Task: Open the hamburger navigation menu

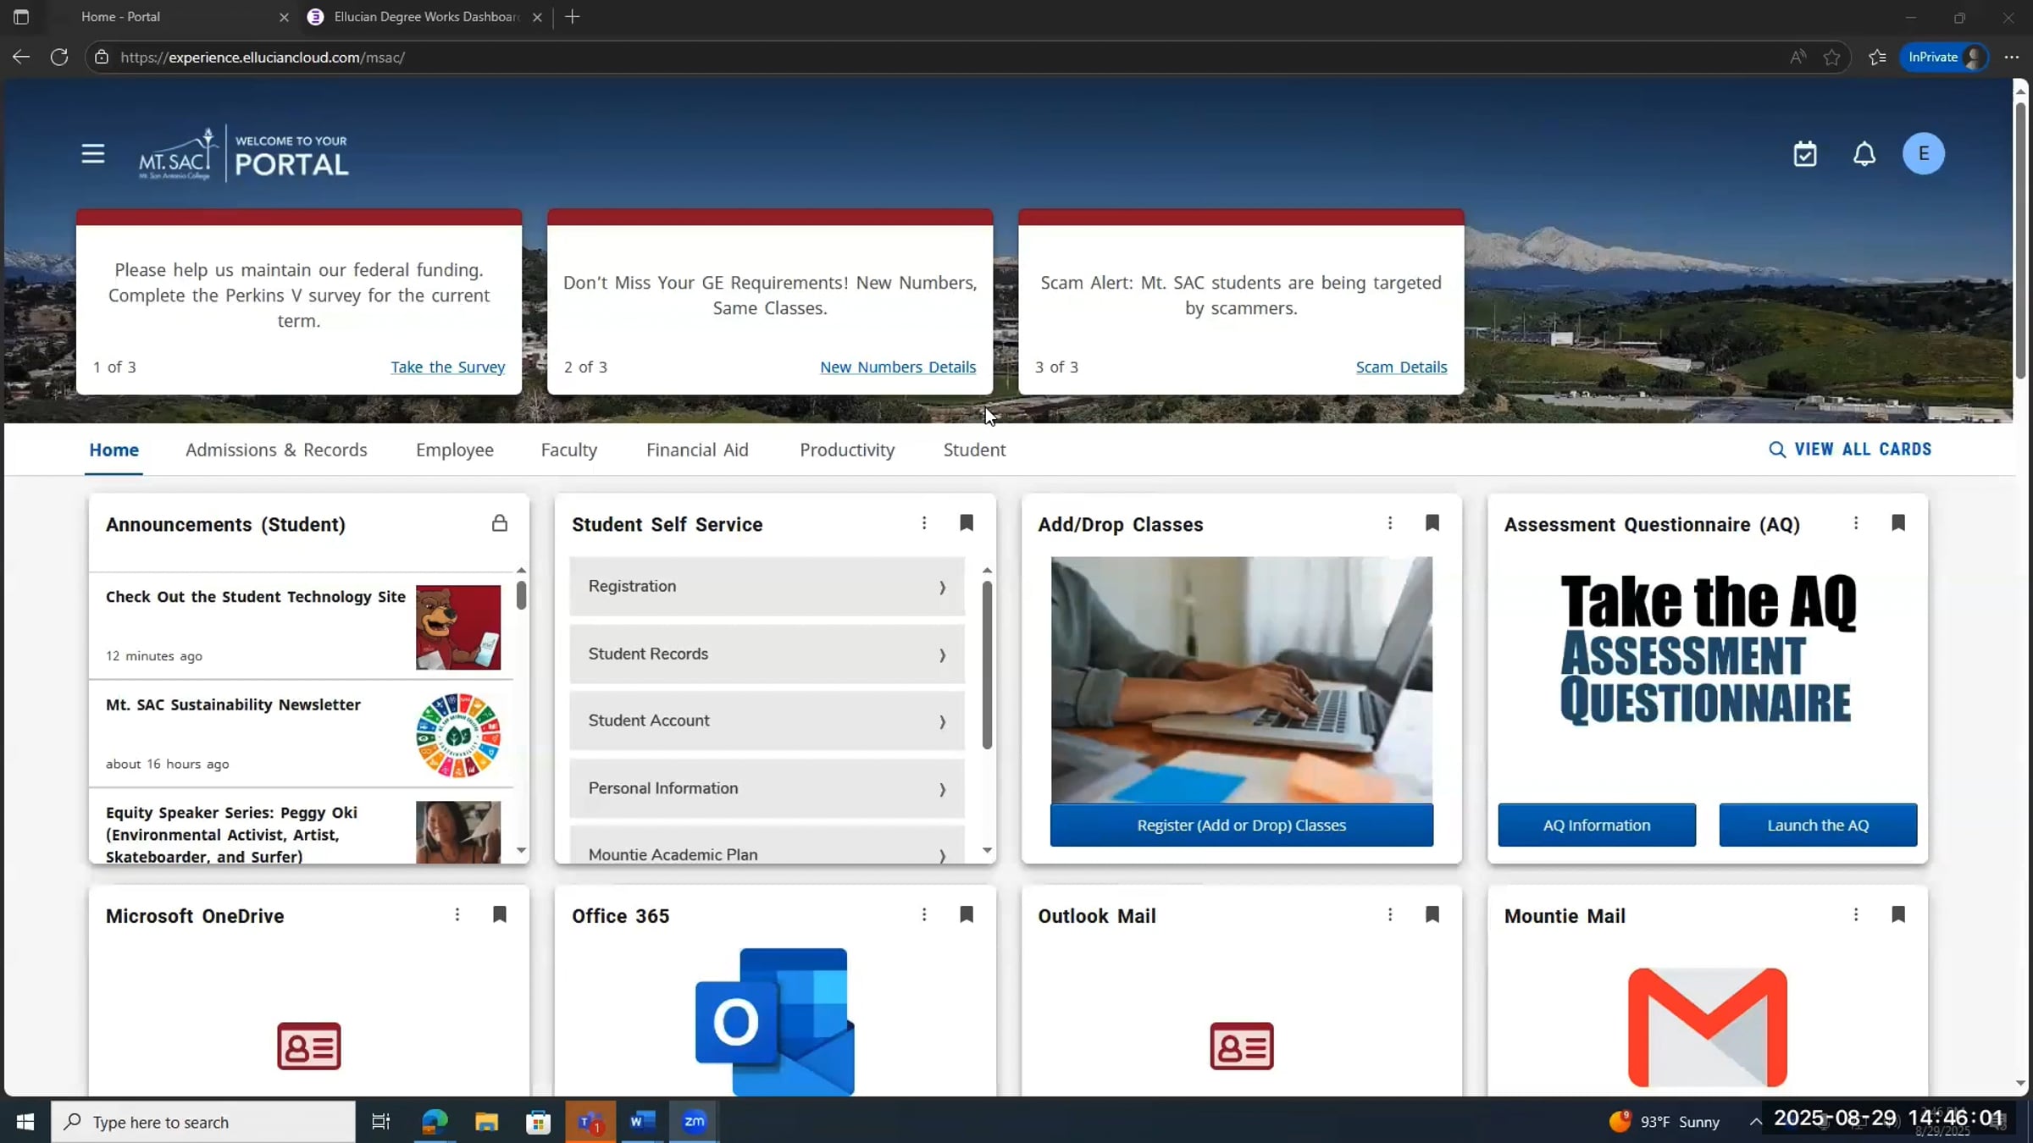Action: click(93, 154)
